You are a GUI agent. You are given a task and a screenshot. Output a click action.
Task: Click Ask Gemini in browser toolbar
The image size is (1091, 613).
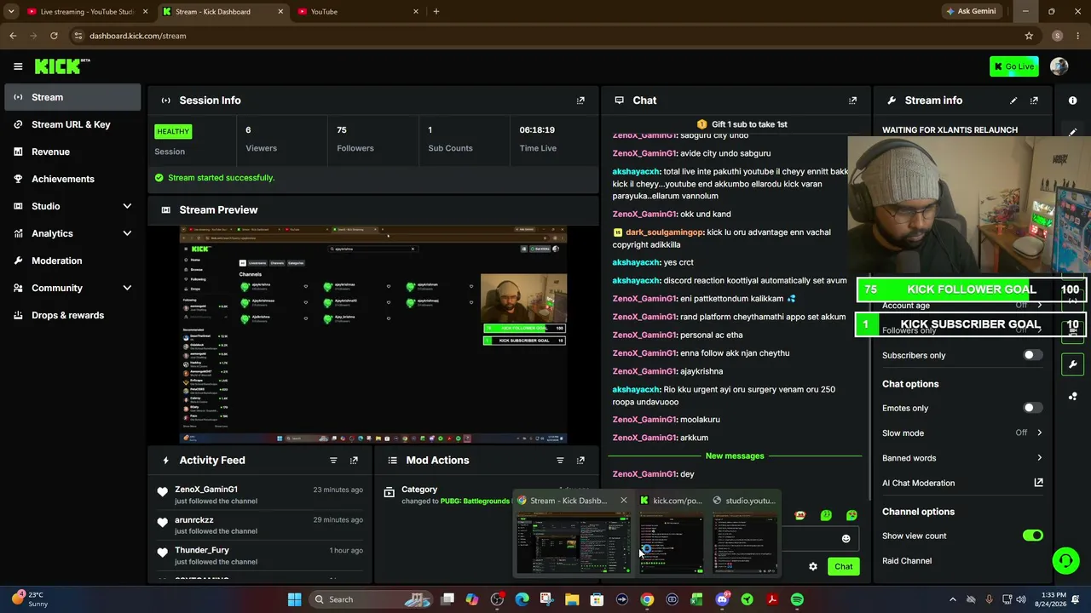pyautogui.click(x=970, y=12)
